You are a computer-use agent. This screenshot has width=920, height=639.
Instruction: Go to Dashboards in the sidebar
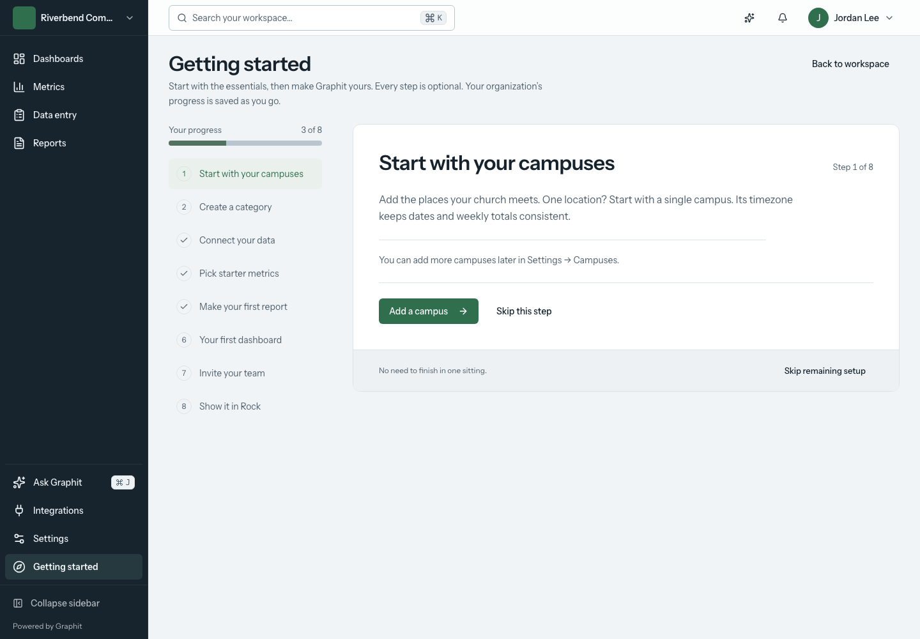point(74,59)
